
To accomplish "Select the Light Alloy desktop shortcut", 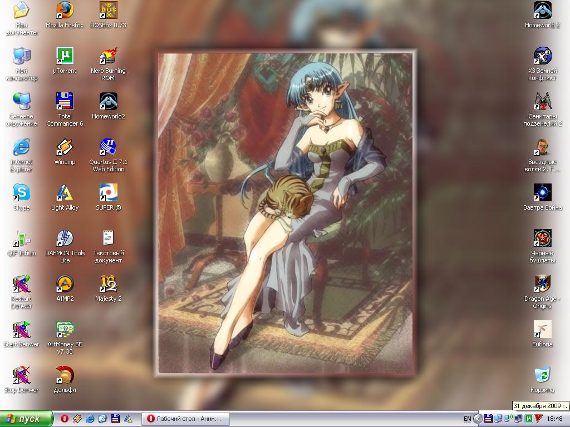I will pyautogui.click(x=65, y=197).
